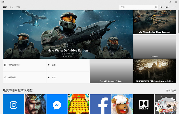Switch to the 遊戲 games tab

[x=18, y=7]
